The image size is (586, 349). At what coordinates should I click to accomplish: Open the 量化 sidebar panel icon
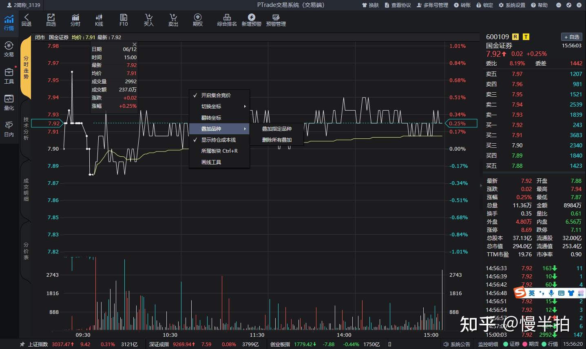(9, 102)
